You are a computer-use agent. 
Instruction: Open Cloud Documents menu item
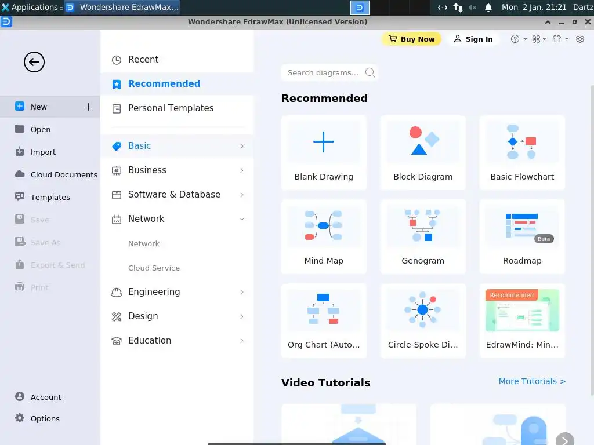click(50, 174)
